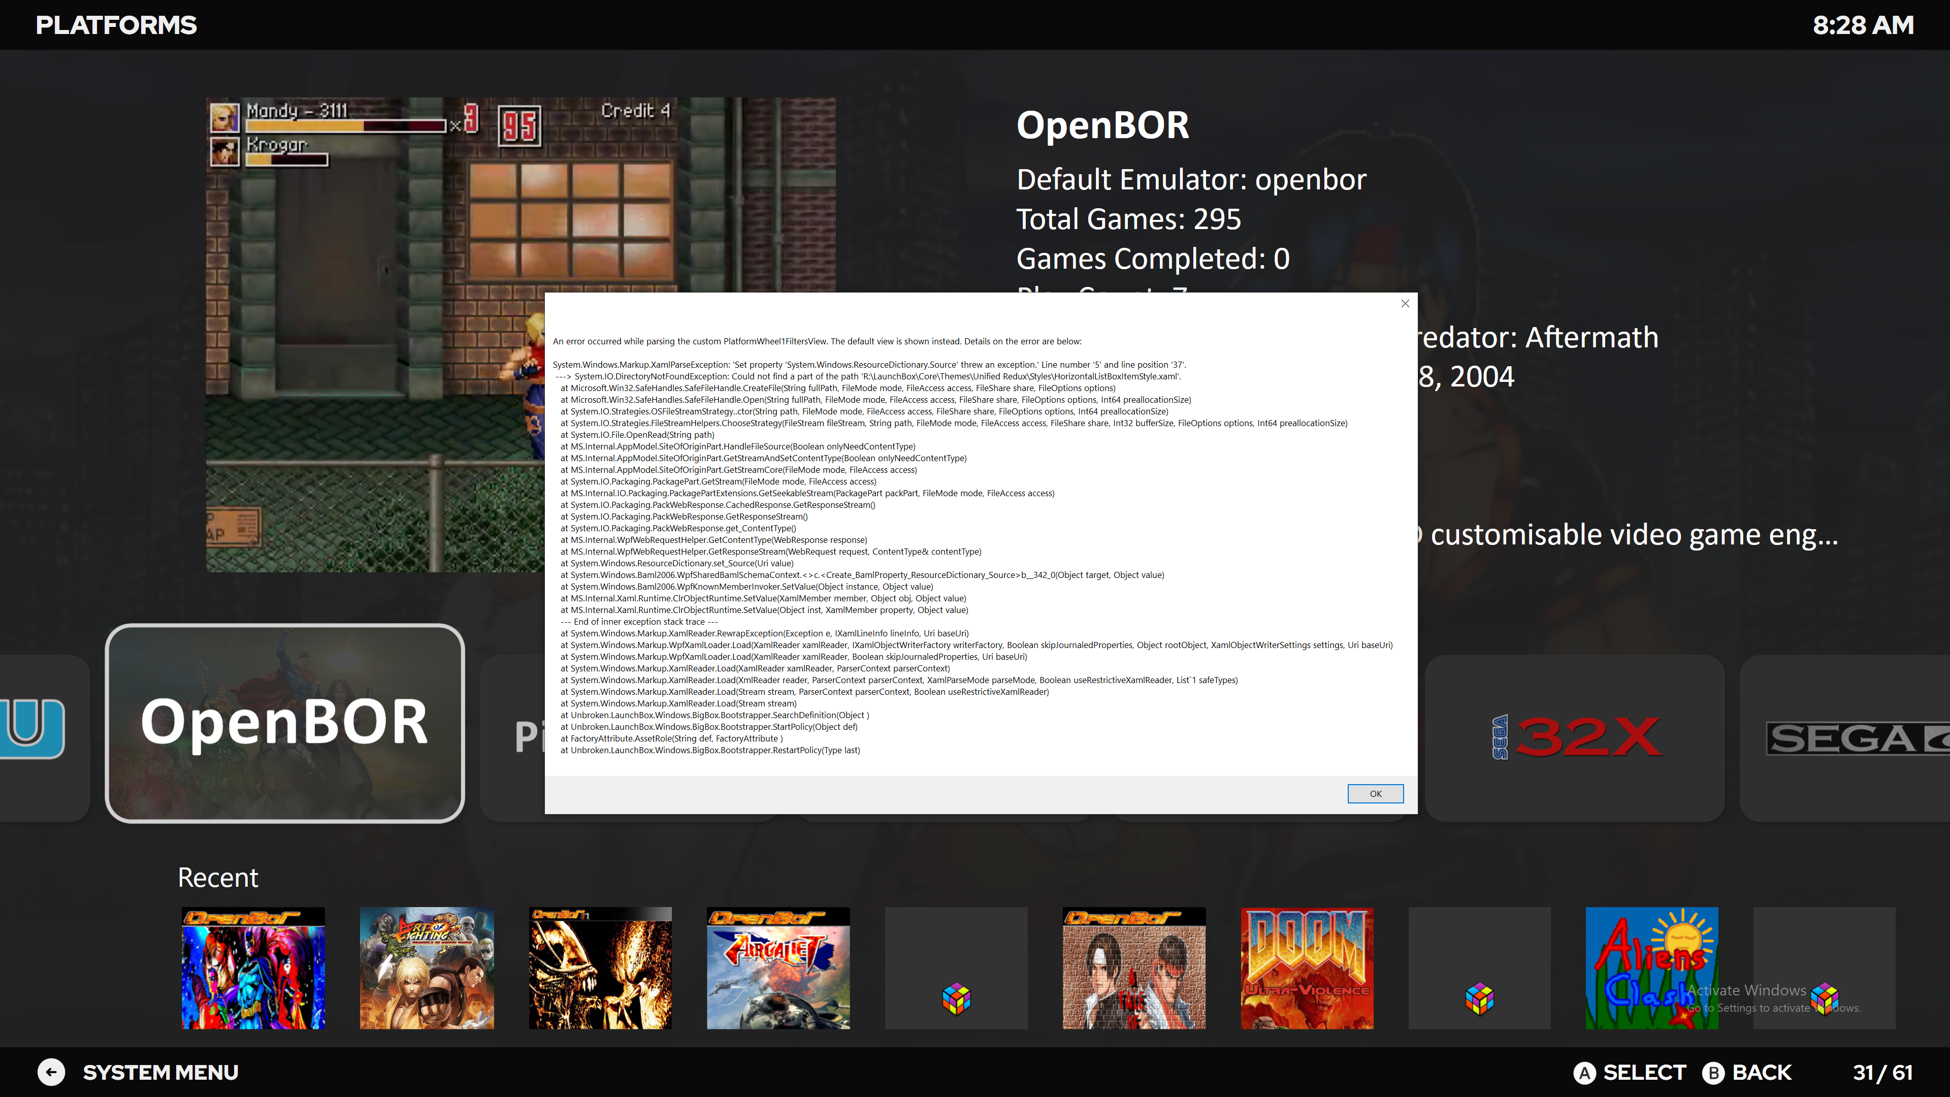Viewport: 1950px width, 1097px height.
Task: Select the OpenBOR platform tile
Action: [x=284, y=723]
